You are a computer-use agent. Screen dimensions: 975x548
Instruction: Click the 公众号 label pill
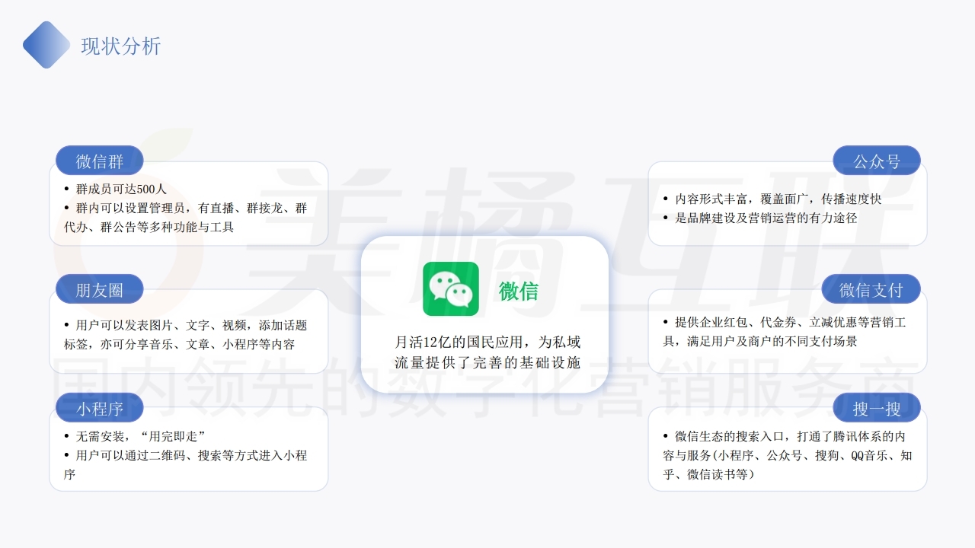click(877, 161)
